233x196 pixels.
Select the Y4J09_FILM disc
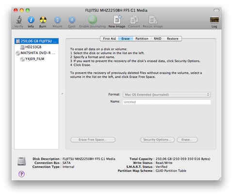(36, 59)
